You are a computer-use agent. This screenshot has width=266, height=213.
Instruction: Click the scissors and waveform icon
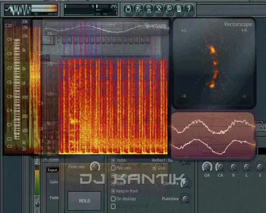click(x=158, y=9)
